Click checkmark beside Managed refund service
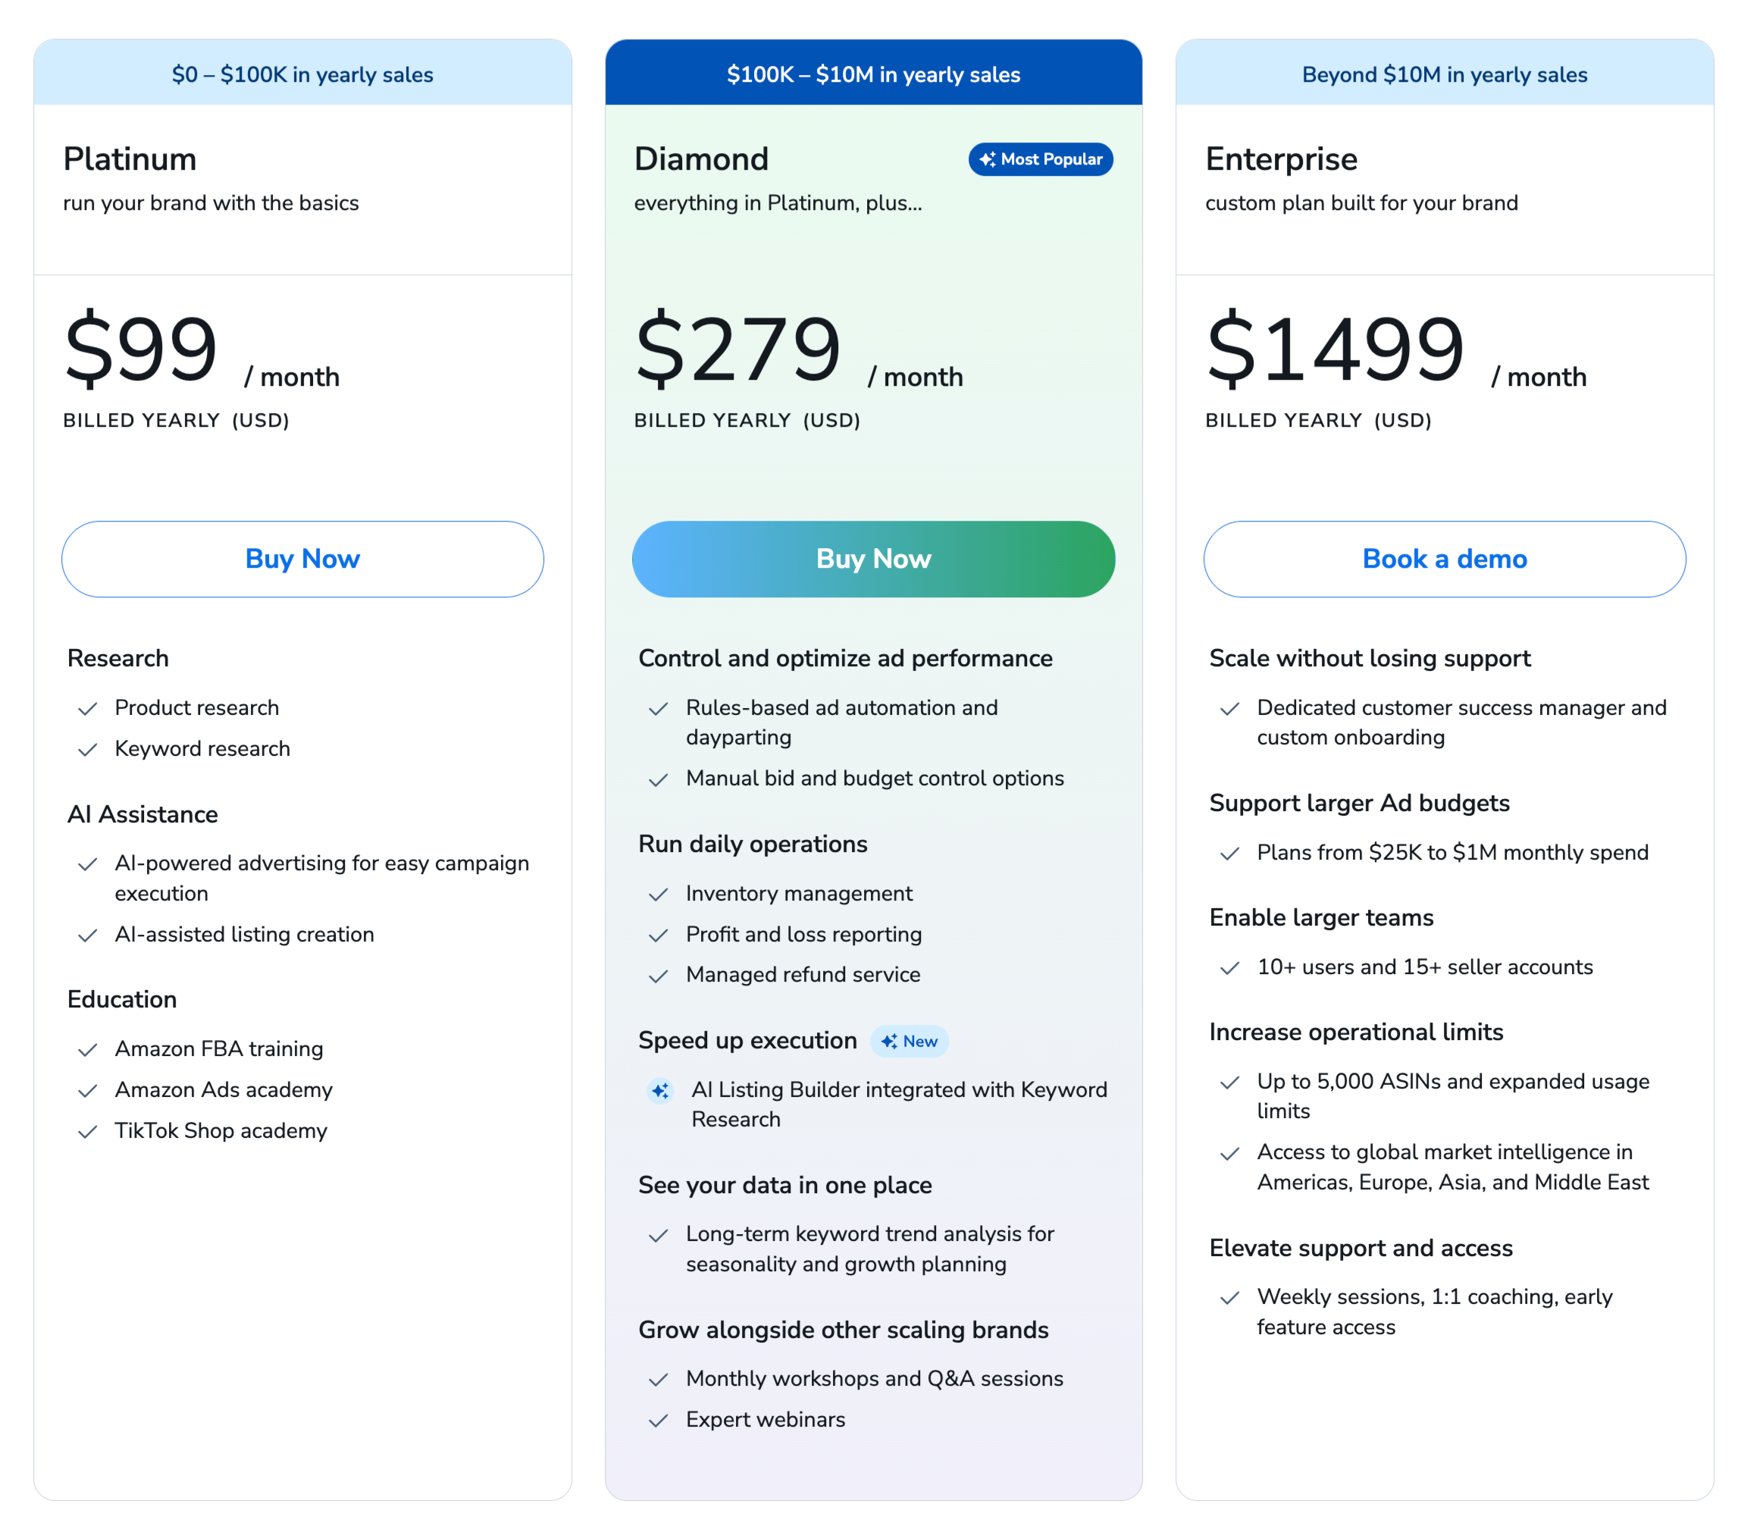This screenshot has width=1741, height=1526. [658, 976]
